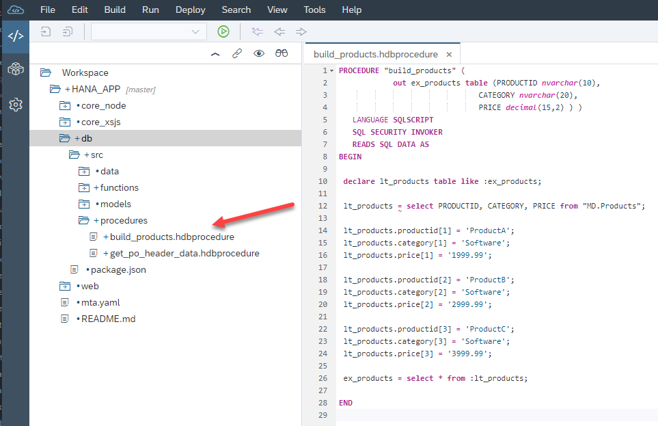Click '"MD.Products"' string on line 12

click(x=612, y=206)
